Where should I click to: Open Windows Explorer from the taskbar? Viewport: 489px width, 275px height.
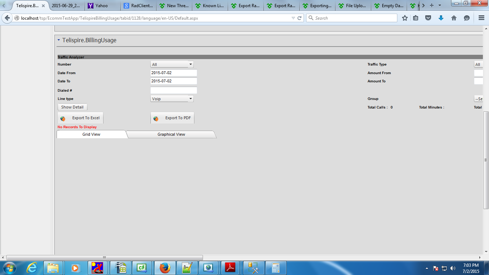[x=53, y=268]
